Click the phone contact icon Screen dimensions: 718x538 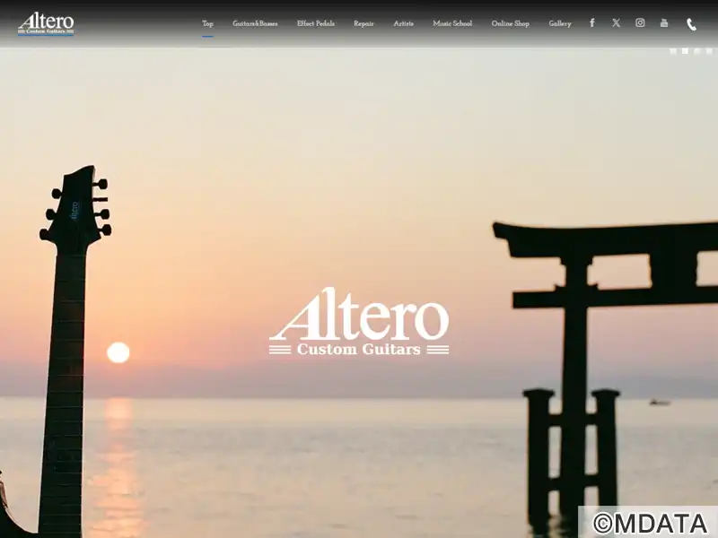(x=691, y=24)
